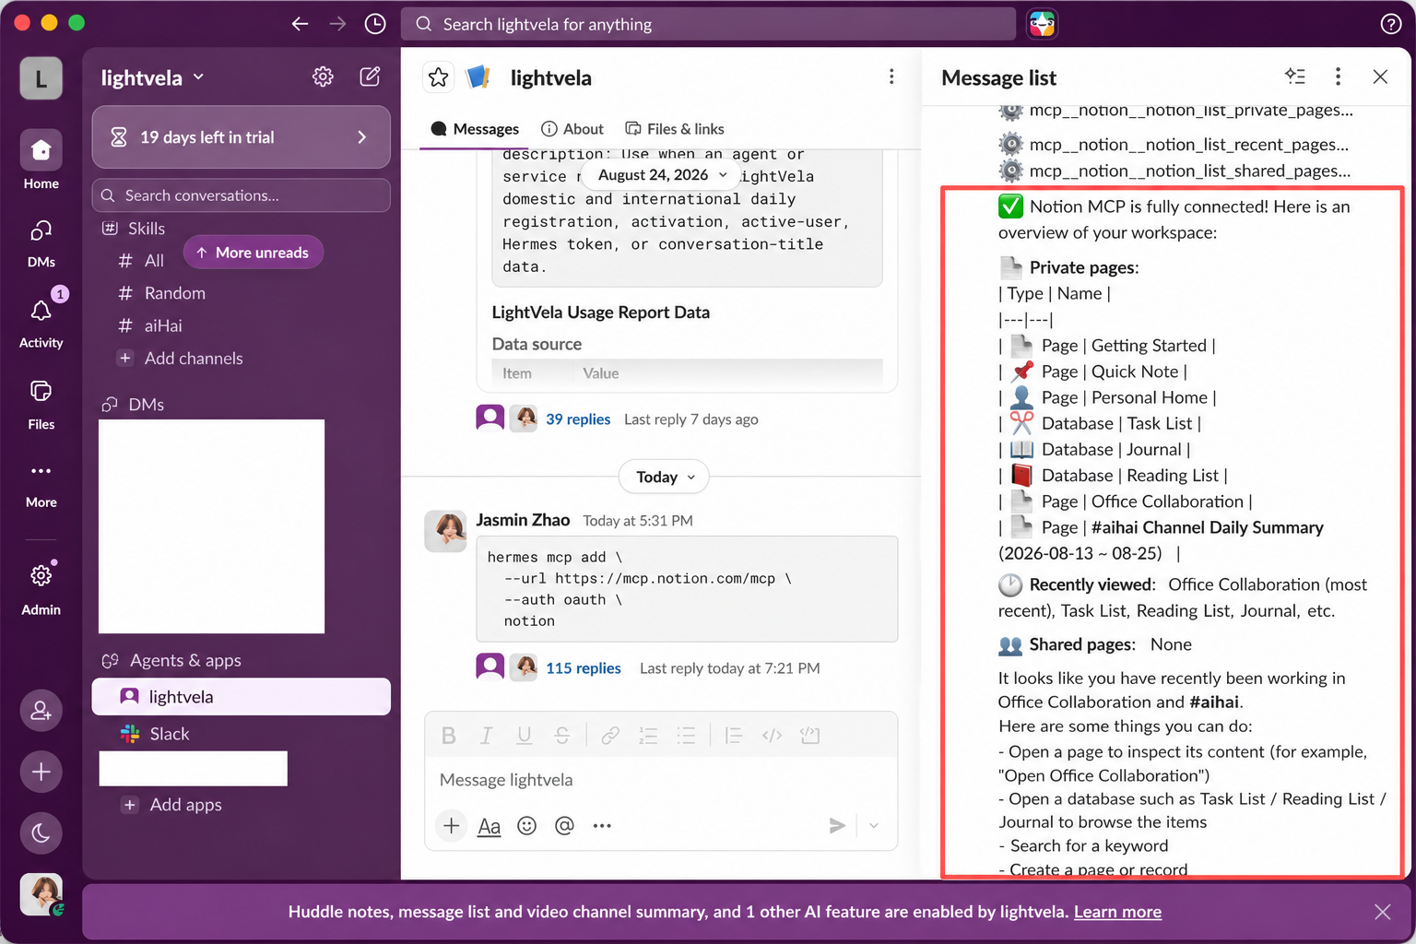The image size is (1416, 944).
Task: Go to Home in sidebar
Action: click(41, 160)
